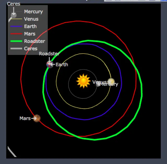This screenshot has height=164, width=167.
Task: Click the Roadster label above Earth
Action: [x=49, y=54]
